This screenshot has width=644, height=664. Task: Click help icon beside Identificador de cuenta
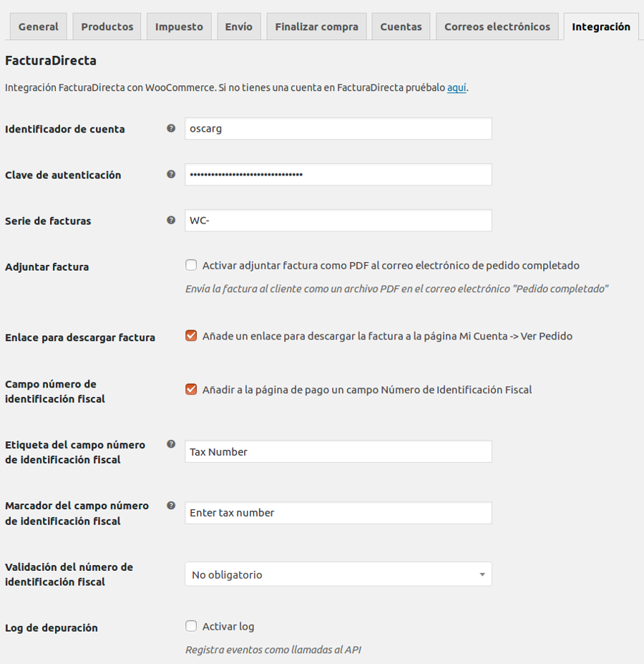(x=171, y=128)
